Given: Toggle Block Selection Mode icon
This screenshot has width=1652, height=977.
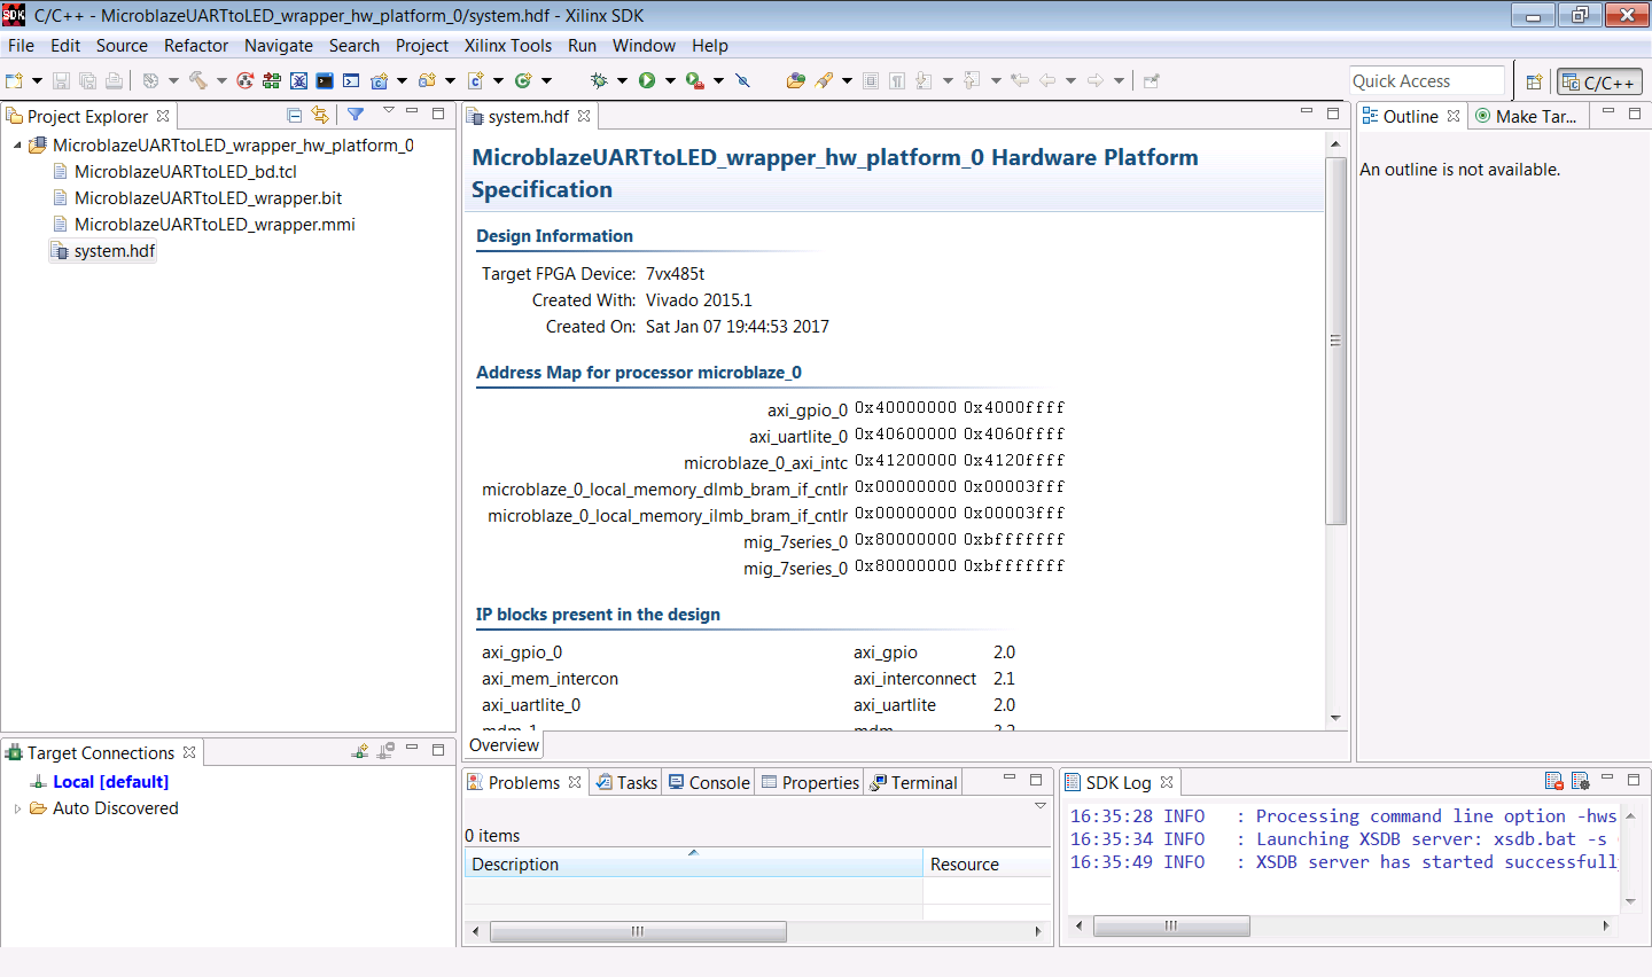Looking at the screenshot, I should 870,81.
